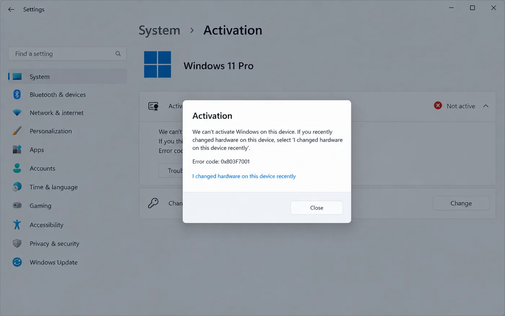
Task: Open Bluetooth & devices settings
Action: click(x=67, y=95)
